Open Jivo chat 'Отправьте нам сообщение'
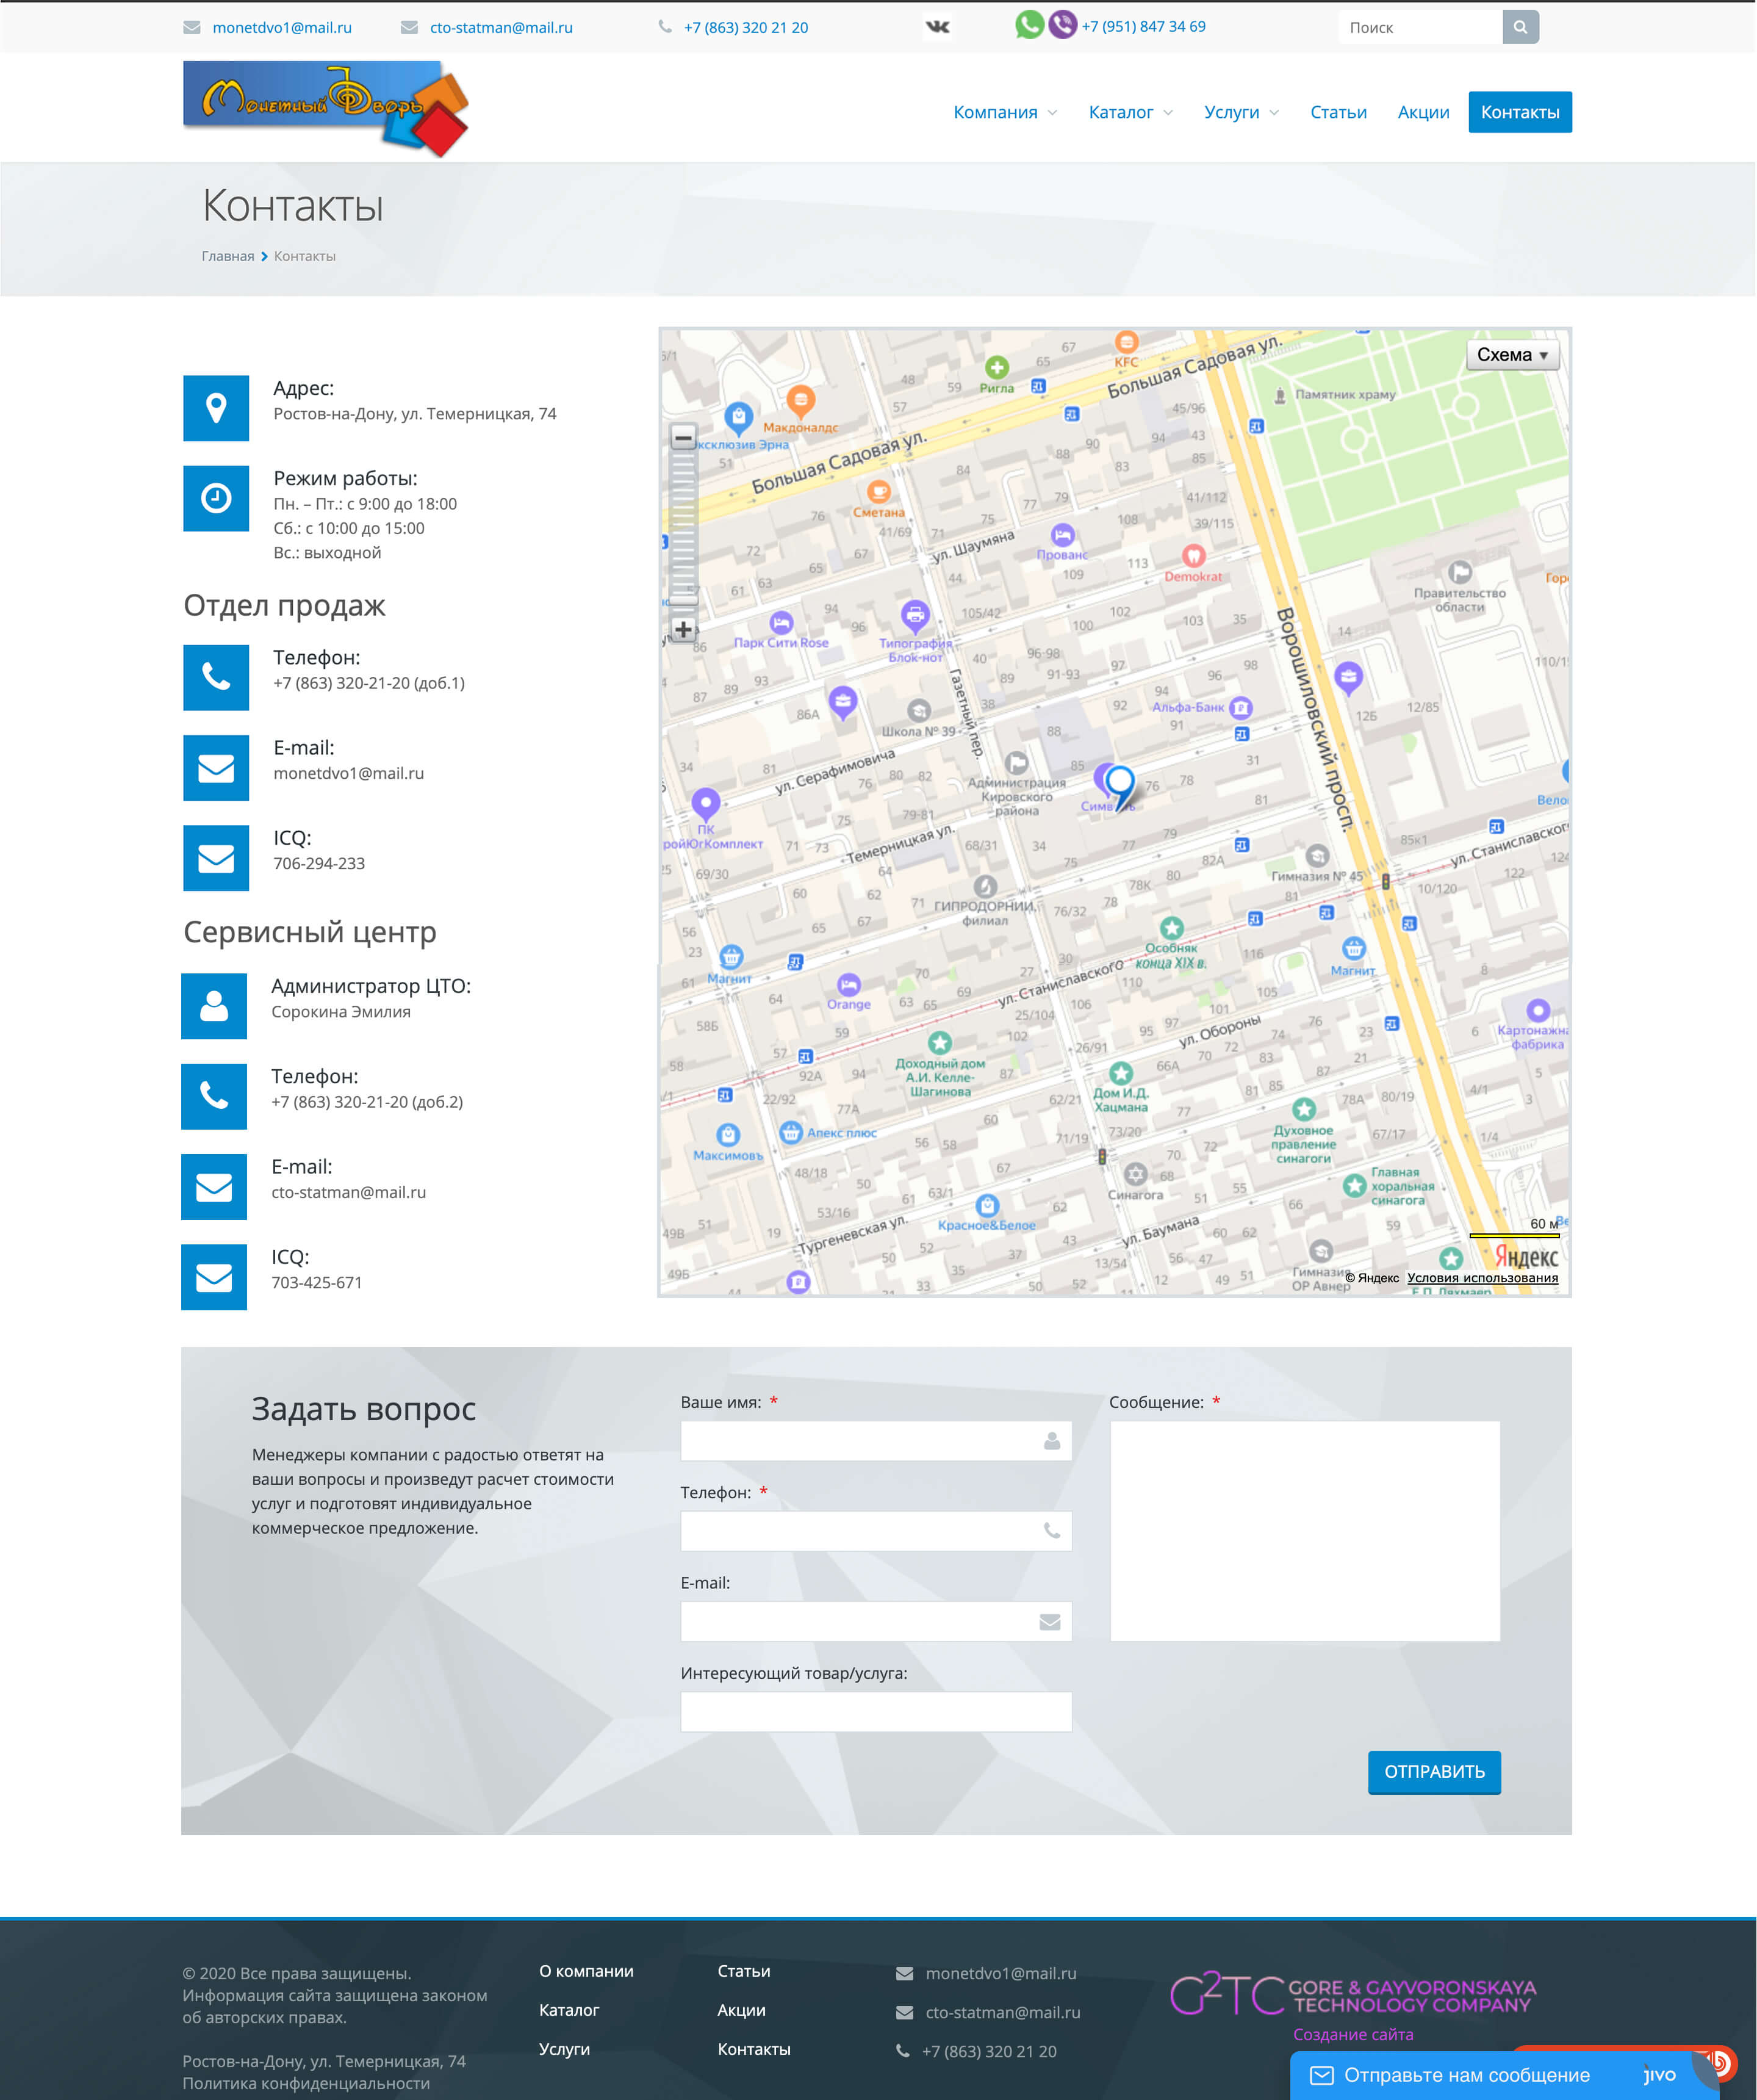The width and height of the screenshot is (1757, 2100). (x=1465, y=2075)
